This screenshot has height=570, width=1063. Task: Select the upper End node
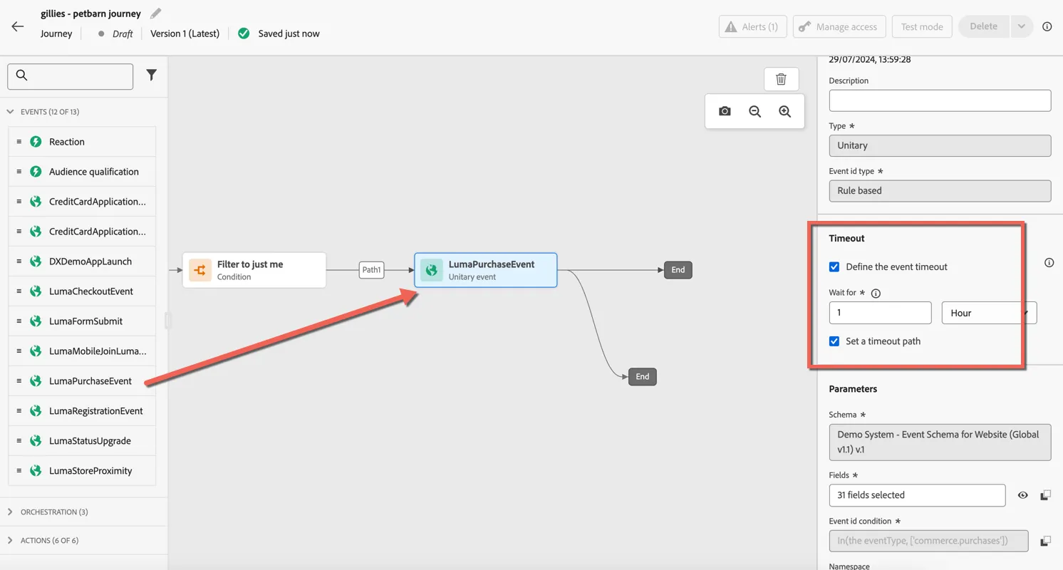tap(678, 270)
